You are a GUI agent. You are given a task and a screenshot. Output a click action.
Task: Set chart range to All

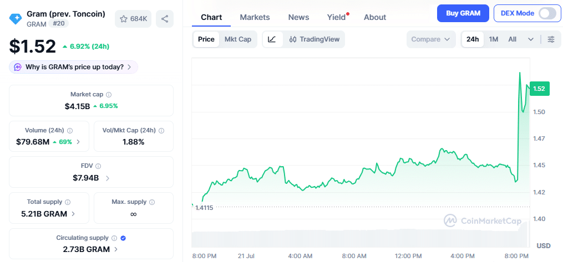pos(513,39)
